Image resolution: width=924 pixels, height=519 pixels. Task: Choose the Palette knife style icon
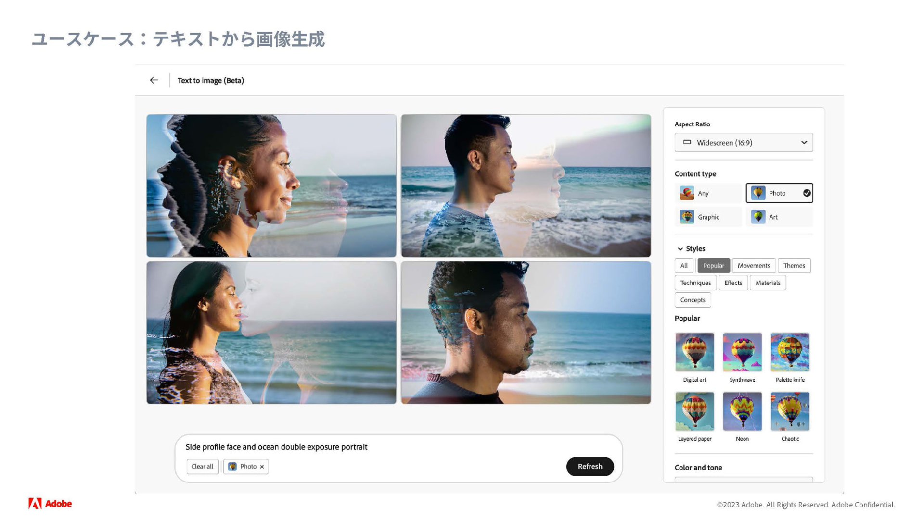(790, 352)
